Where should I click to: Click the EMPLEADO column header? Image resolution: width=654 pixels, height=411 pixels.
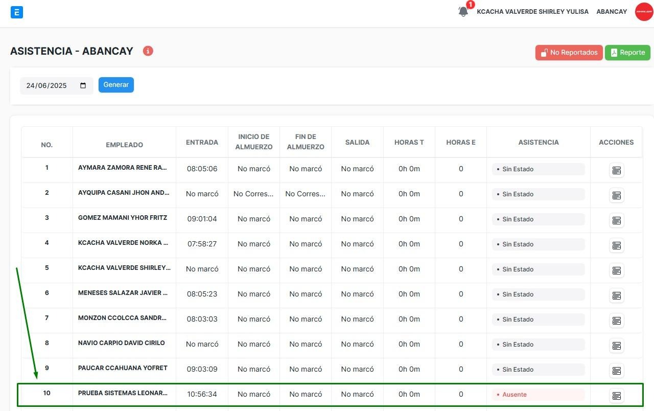[124, 145]
